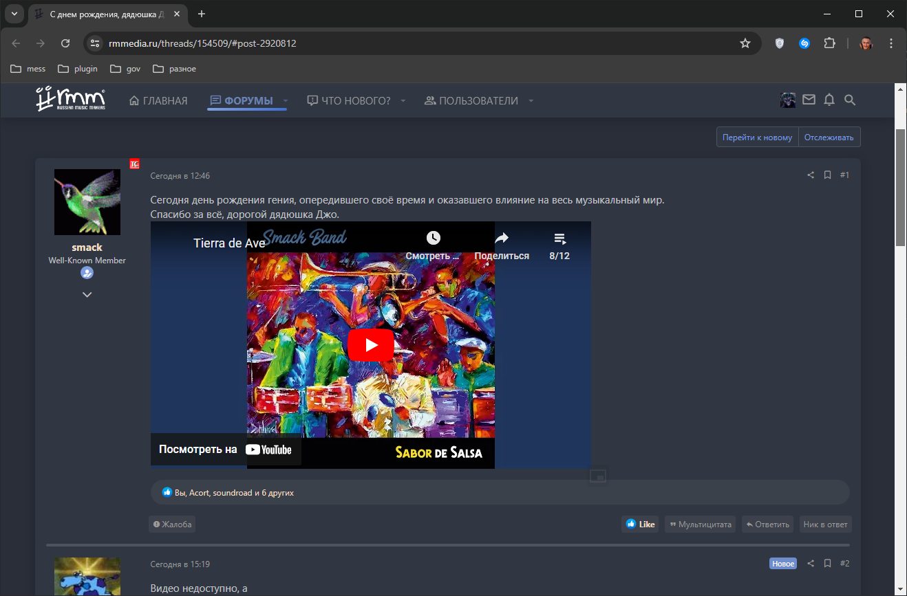Expand the 'ЧТО НОВОГО?' dropdown arrow
The width and height of the screenshot is (907, 596).
pos(403,101)
